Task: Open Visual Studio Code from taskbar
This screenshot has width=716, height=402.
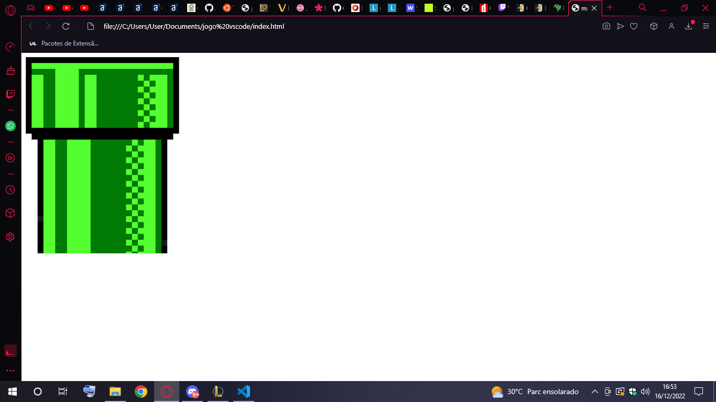Action: tap(244, 392)
